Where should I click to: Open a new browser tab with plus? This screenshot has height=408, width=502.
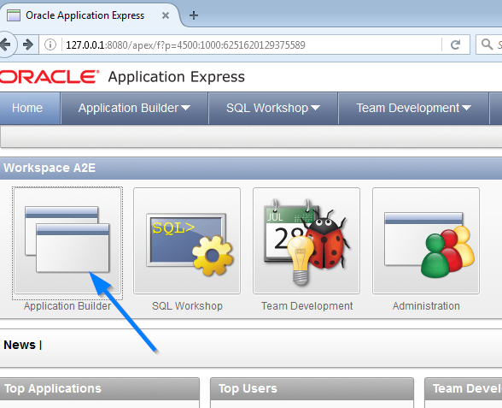click(x=193, y=15)
